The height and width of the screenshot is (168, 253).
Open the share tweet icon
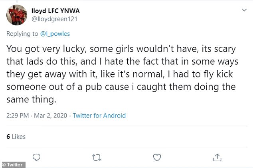(x=217, y=157)
